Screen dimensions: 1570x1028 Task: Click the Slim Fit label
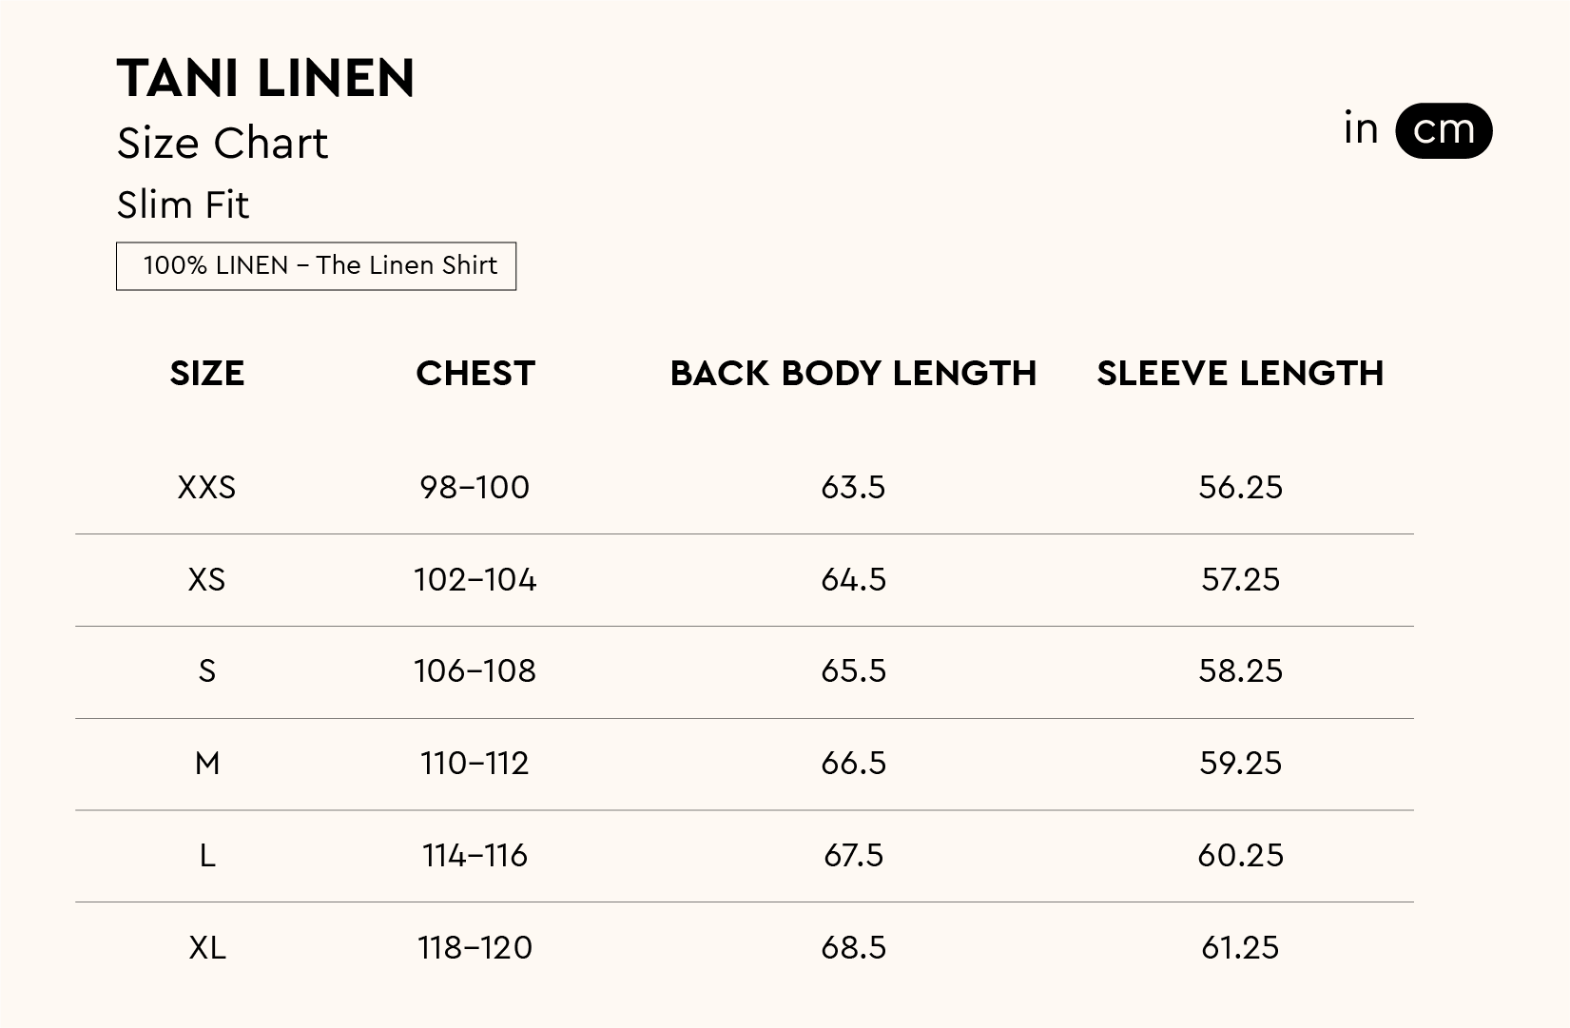point(183,205)
